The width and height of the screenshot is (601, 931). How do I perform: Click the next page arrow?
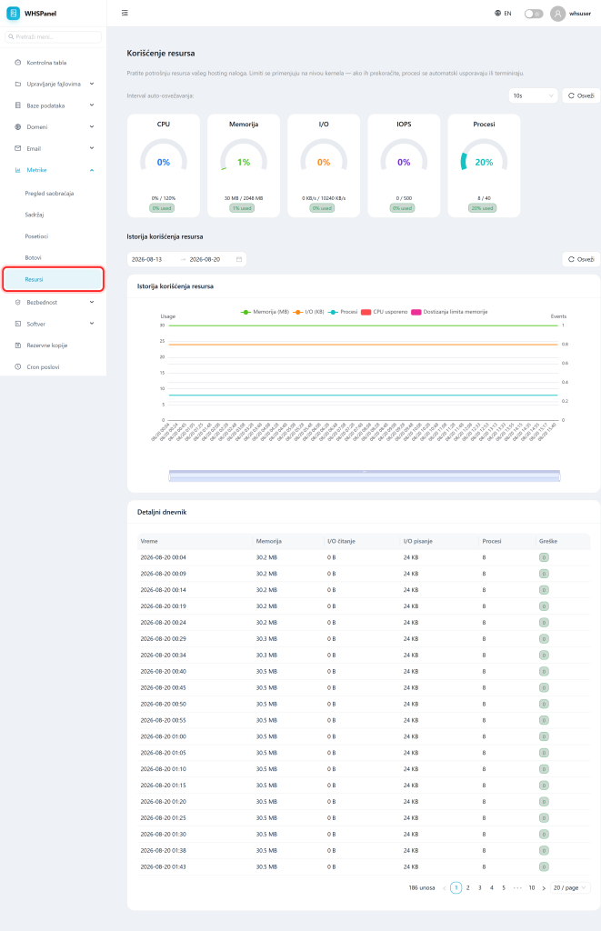click(x=544, y=887)
